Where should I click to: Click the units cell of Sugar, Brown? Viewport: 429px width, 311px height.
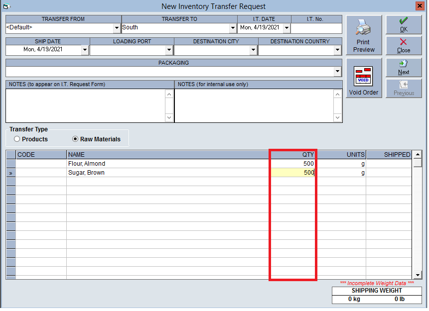tap(342, 173)
